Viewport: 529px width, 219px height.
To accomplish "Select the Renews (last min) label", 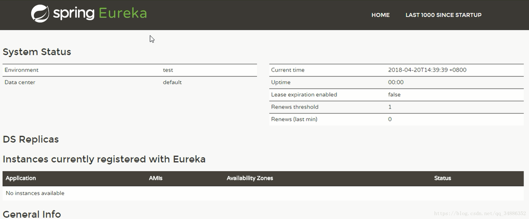I will coord(294,119).
